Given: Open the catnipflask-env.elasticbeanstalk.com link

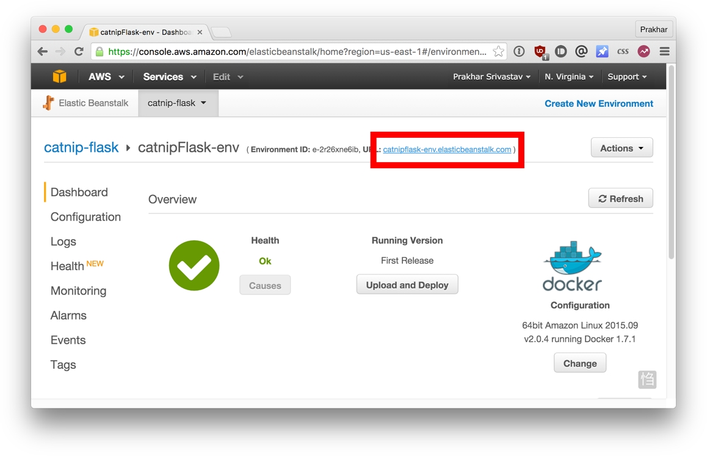Looking at the screenshot, I should tap(447, 149).
